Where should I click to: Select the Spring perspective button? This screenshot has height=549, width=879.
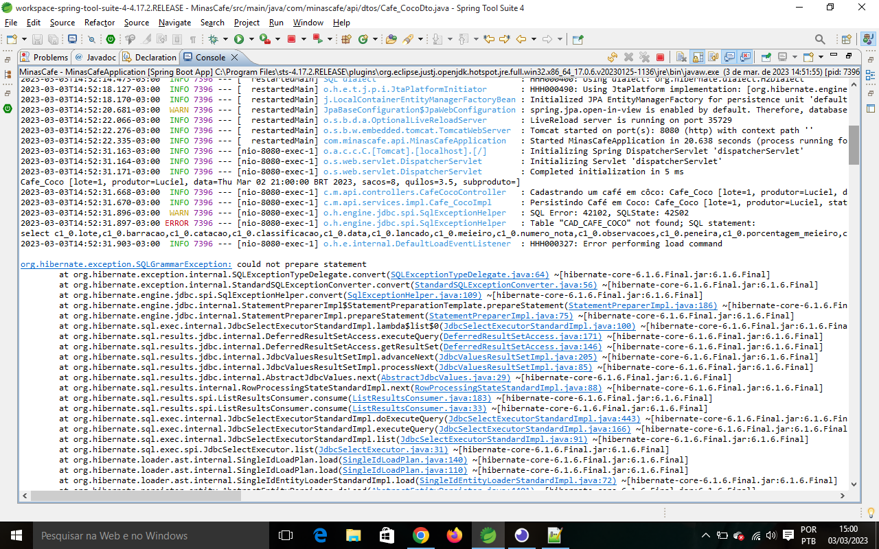pos(867,39)
